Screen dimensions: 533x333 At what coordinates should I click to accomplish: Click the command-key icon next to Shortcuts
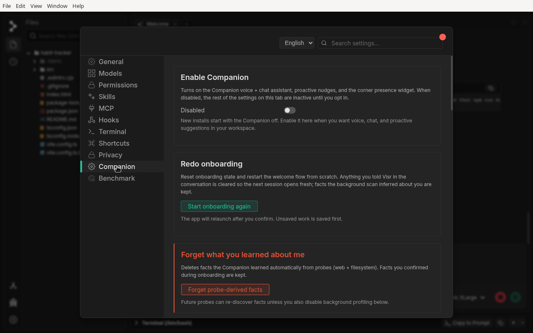pyautogui.click(x=92, y=143)
